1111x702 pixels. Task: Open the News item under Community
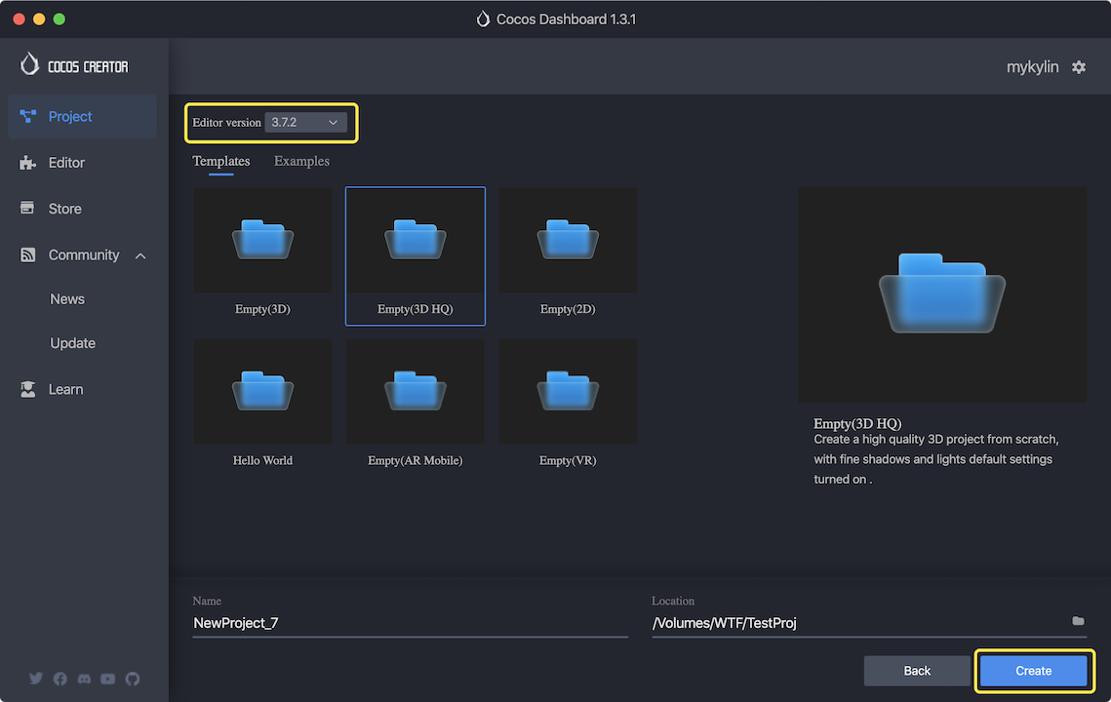[66, 298]
